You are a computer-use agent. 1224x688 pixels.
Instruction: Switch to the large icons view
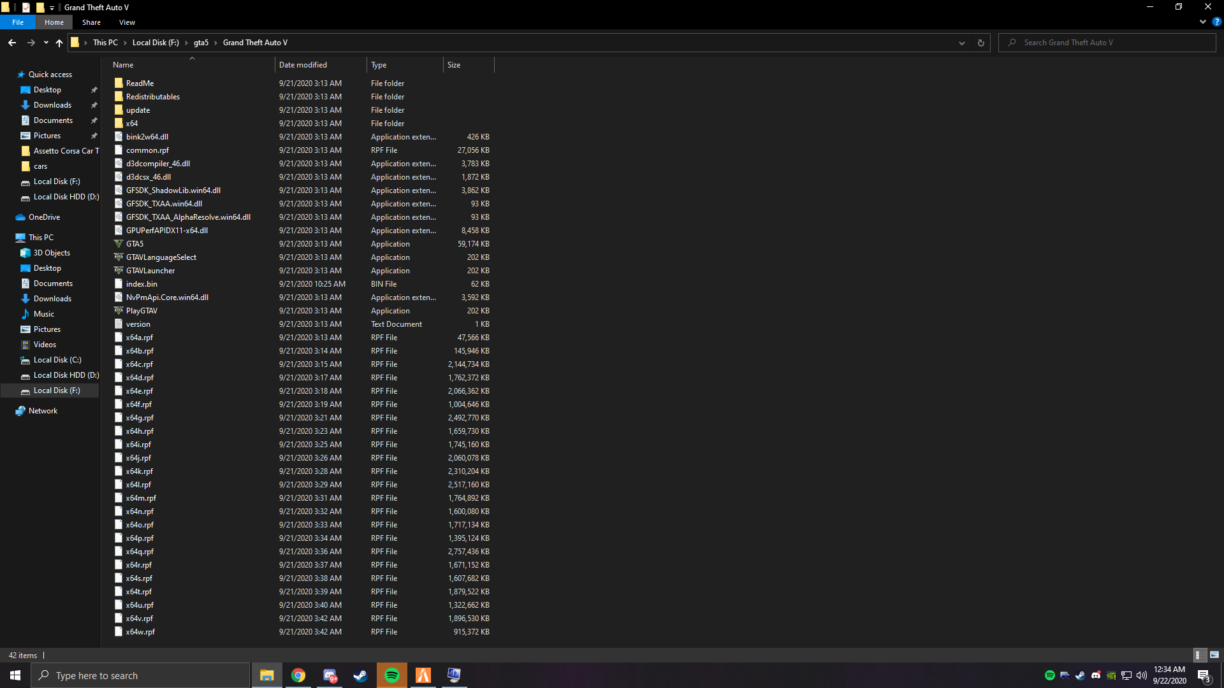coord(1214,655)
